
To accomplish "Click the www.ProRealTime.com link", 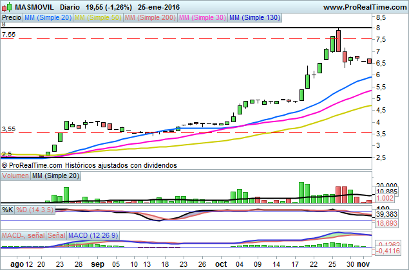I will [x=365, y=7].
